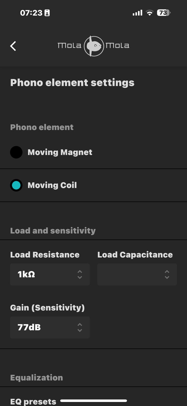Tap the Wi-Fi status icon
The image size is (187, 406).
click(150, 13)
